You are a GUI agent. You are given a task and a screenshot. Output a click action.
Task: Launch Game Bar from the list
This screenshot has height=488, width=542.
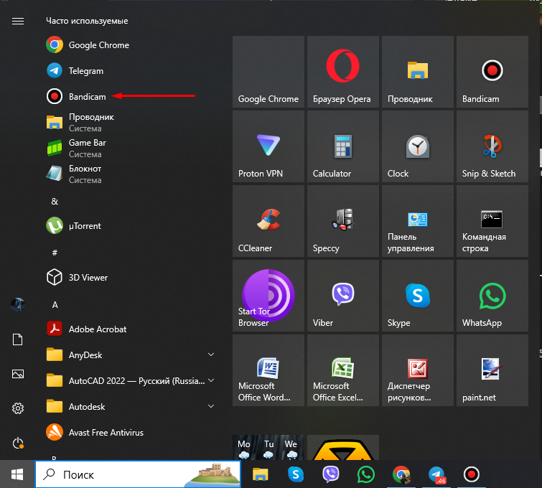[x=130, y=149]
